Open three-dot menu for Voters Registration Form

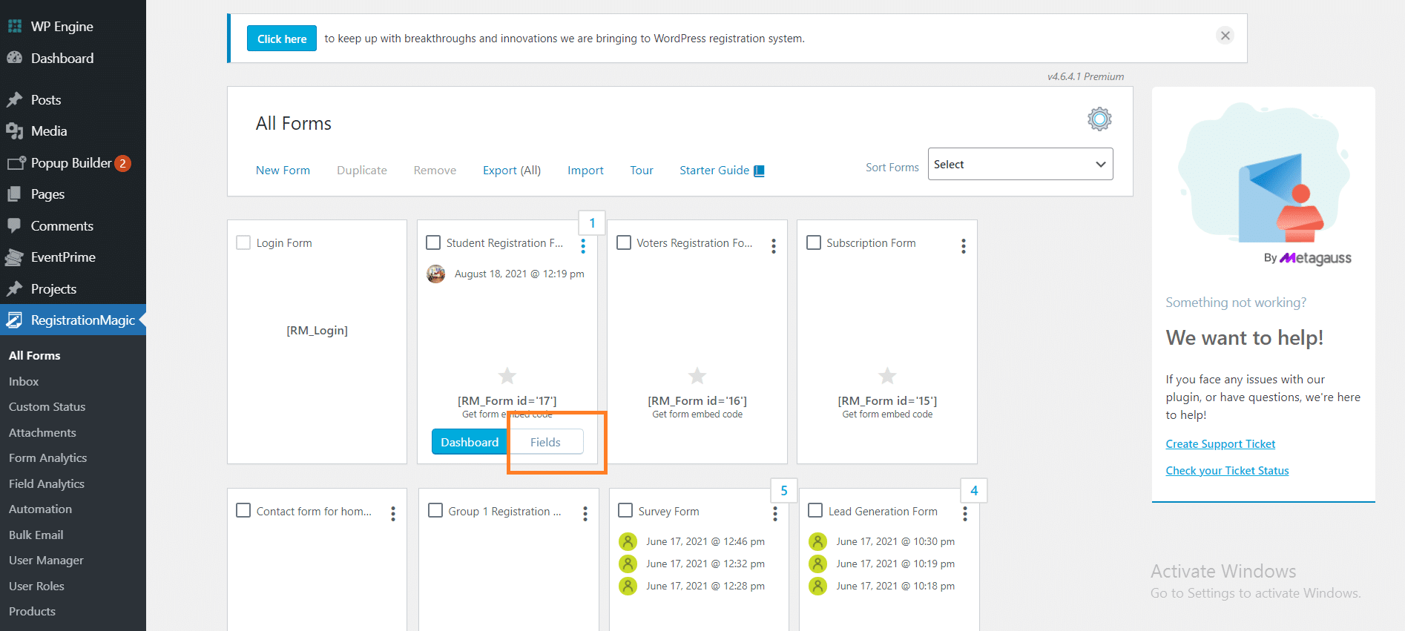pyautogui.click(x=774, y=246)
